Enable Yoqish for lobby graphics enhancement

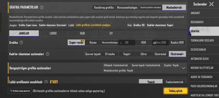coord(151,82)
